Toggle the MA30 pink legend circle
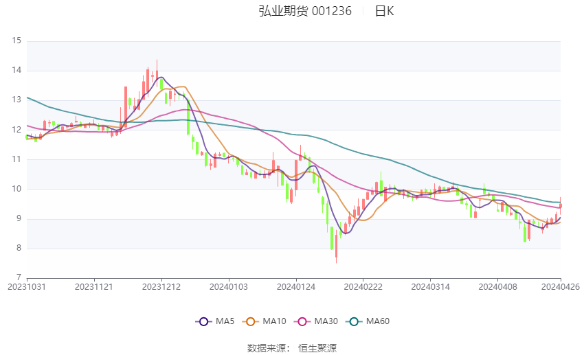Viewport: 584px width, 355px height. (x=302, y=321)
